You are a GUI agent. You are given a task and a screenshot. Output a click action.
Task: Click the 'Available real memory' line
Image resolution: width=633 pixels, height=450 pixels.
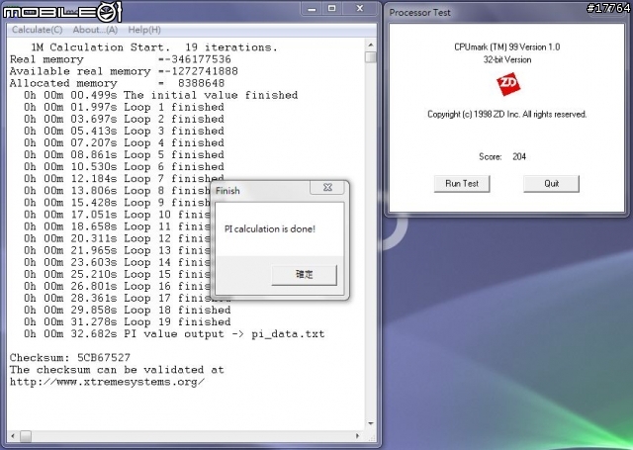click(x=124, y=71)
